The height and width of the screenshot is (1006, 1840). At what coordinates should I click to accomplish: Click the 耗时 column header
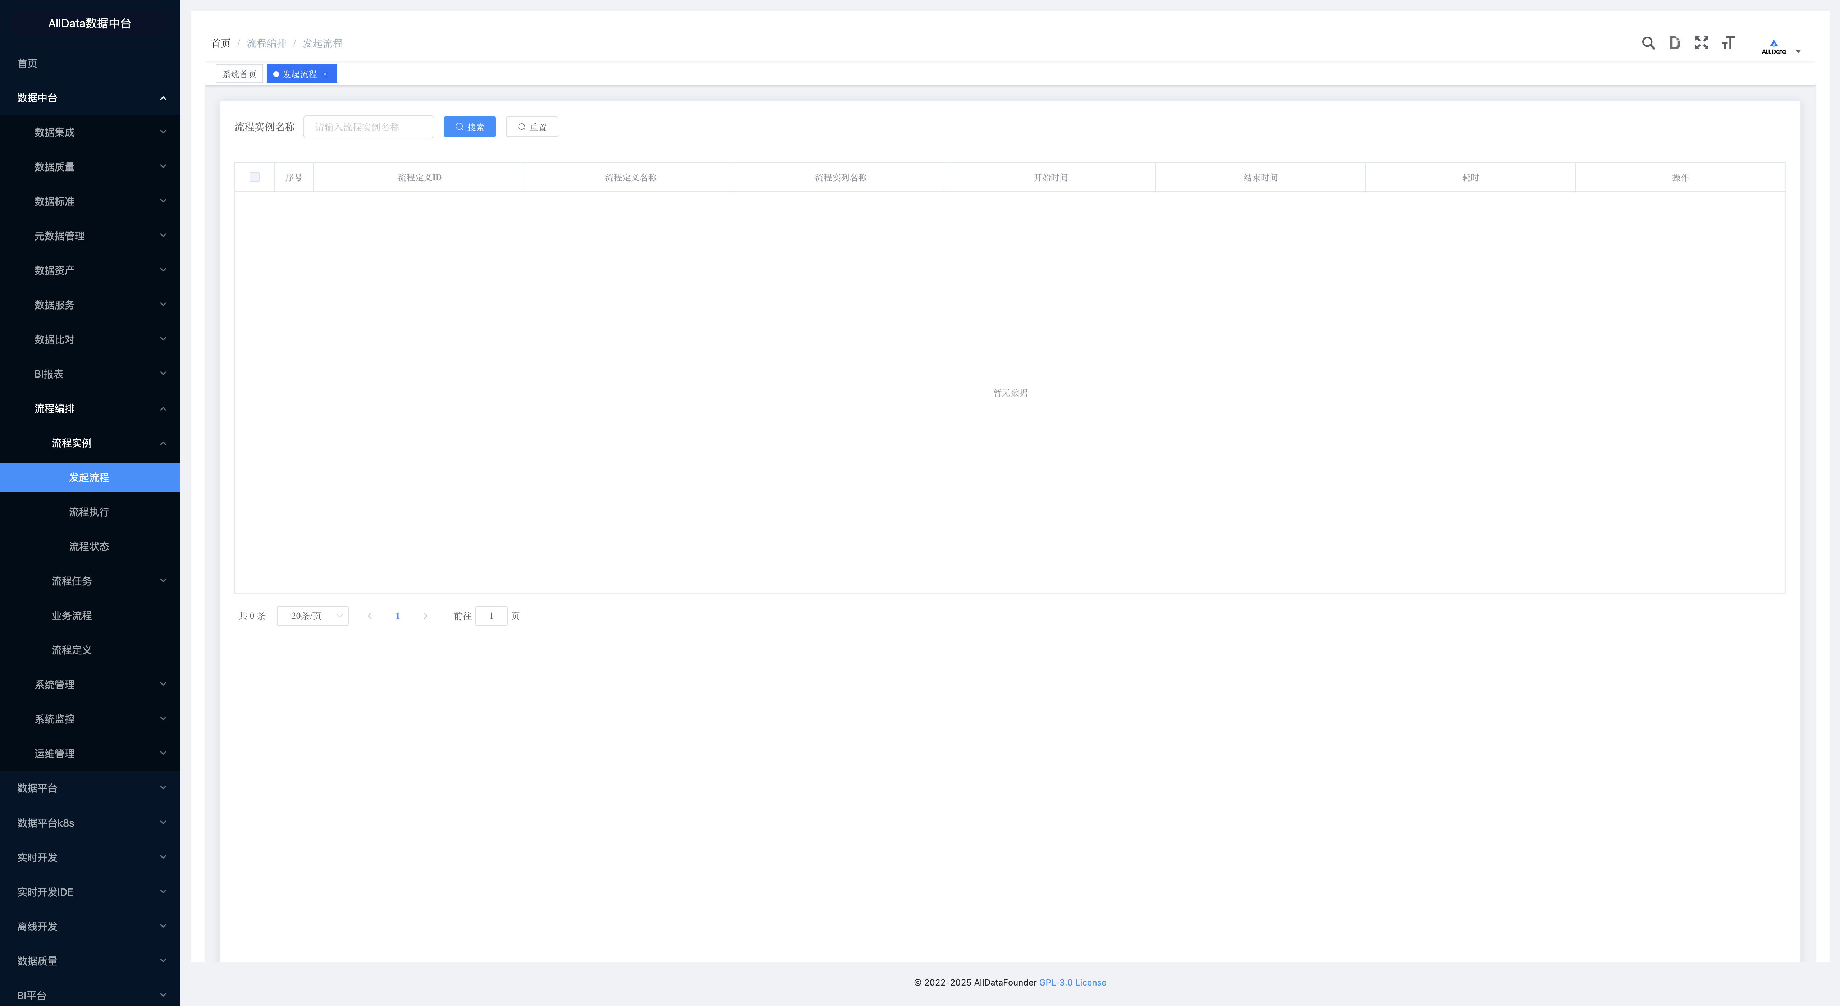1471,177
